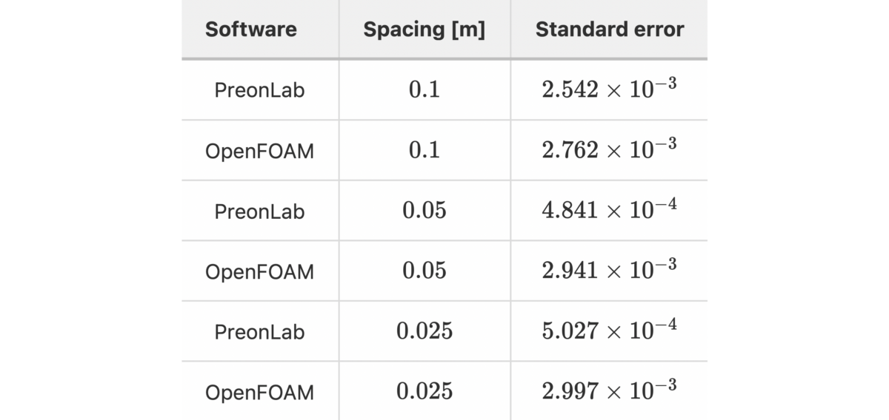The image size is (889, 420).
Task: Click the Spacing [m] column header
Action: [x=424, y=30]
